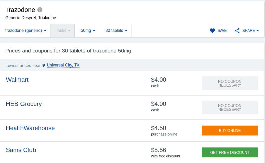Click NO COUPON NECESSARY next to HEB Grocery
The width and height of the screenshot is (265, 163).
(230, 107)
